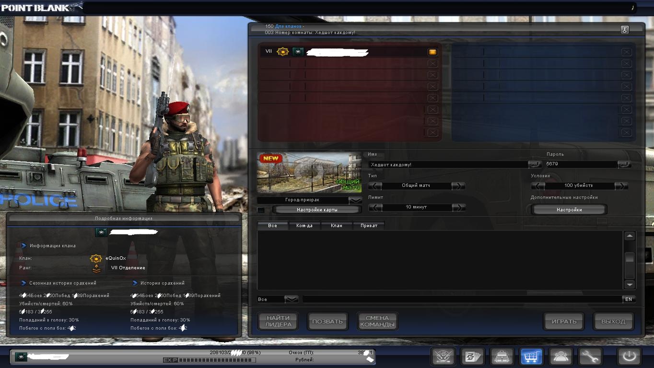The width and height of the screenshot is (654, 368).
Task: Click the room name field Хедшот каждому!
Action: (x=448, y=164)
